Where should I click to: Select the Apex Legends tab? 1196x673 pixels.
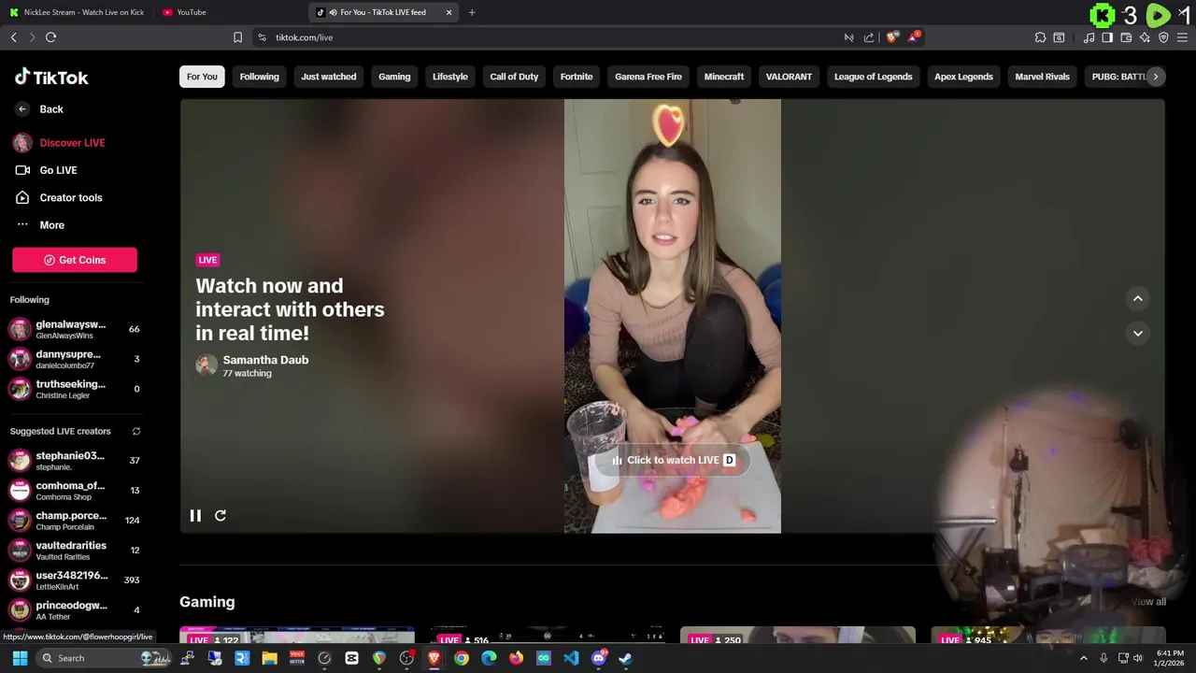[963, 77]
